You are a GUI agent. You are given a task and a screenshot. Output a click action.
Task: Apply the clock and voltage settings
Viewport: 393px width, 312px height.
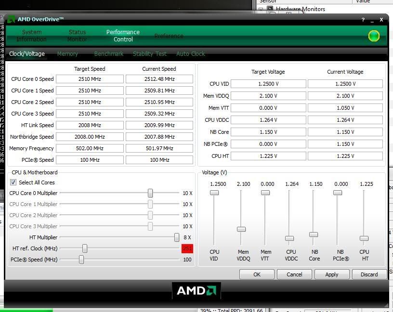331,274
